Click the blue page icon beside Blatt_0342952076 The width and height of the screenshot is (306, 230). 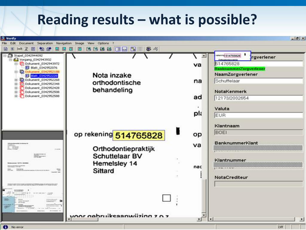[x=27, y=68]
